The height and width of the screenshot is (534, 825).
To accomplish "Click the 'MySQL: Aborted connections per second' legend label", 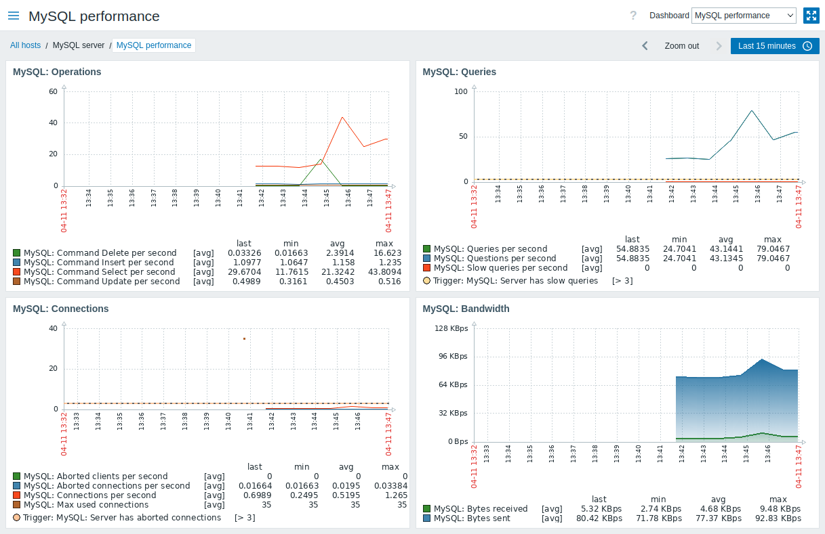I will [x=107, y=486].
